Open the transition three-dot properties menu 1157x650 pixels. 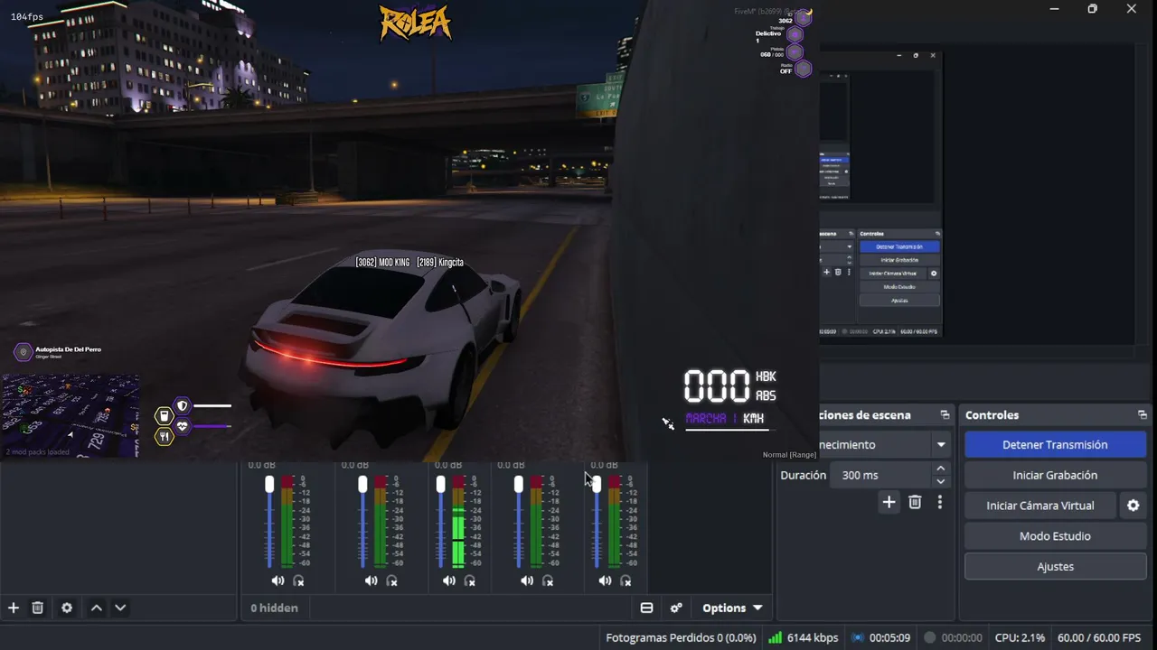[x=940, y=502]
